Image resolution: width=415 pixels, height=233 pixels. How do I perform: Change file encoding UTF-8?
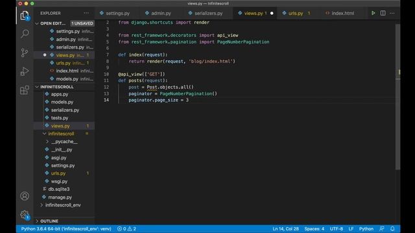click(336, 228)
